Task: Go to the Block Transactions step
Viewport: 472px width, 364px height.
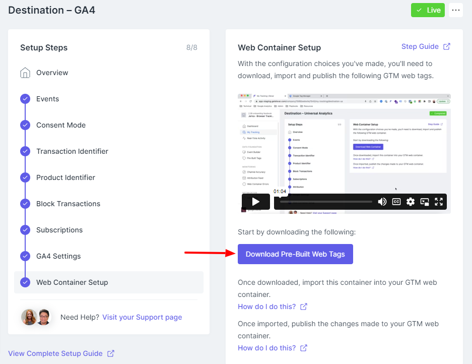Action: pos(69,204)
